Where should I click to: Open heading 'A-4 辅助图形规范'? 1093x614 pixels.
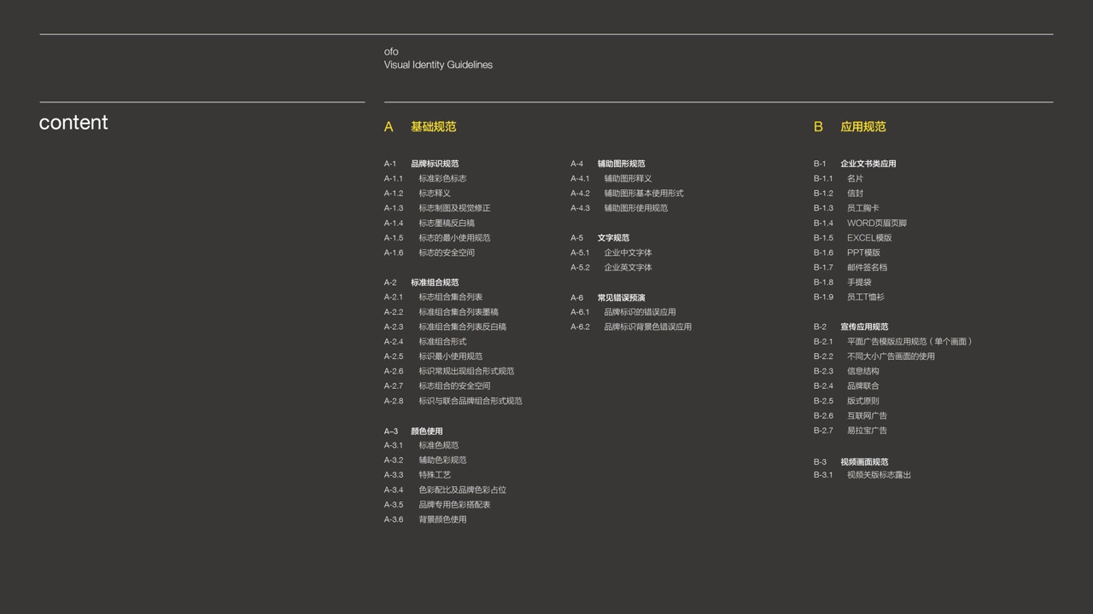coord(608,164)
